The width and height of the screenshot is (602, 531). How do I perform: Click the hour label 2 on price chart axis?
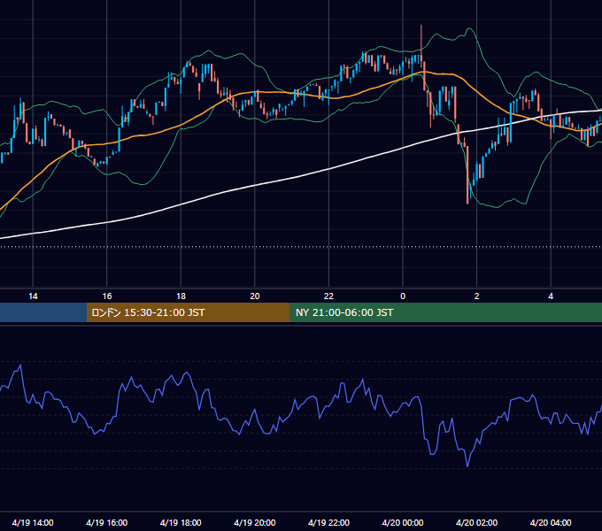point(477,296)
